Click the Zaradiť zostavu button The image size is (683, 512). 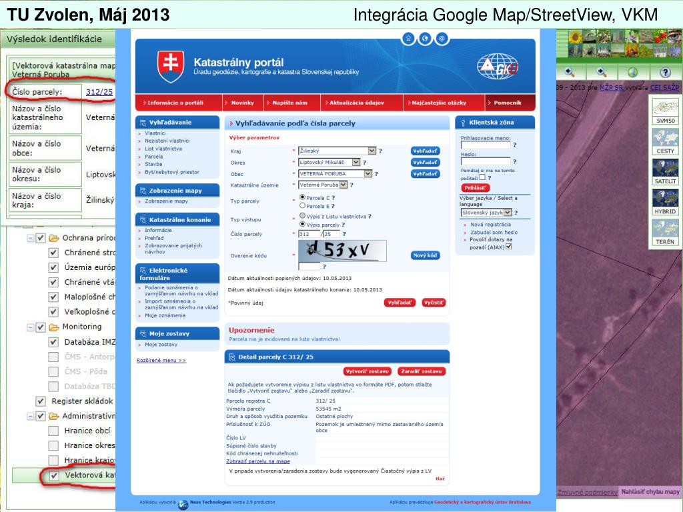click(x=422, y=371)
